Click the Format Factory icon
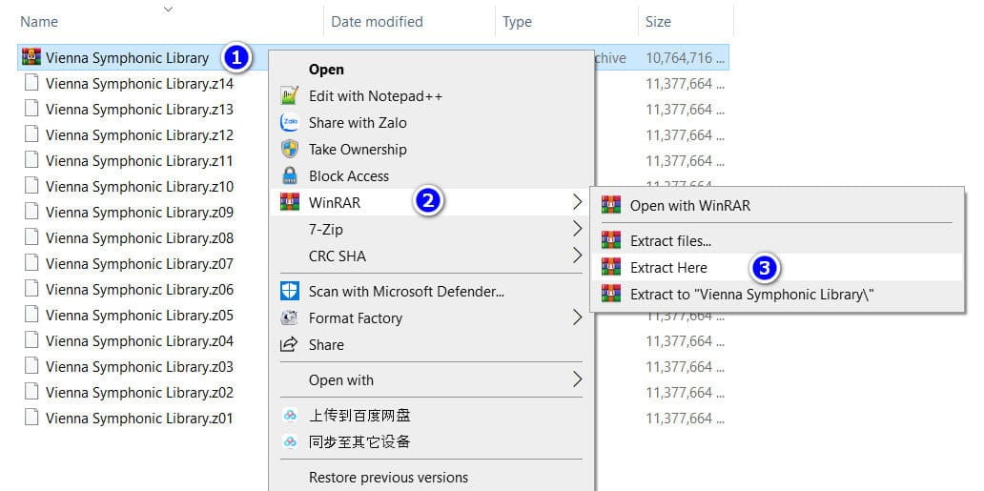984x491 pixels. tap(289, 317)
